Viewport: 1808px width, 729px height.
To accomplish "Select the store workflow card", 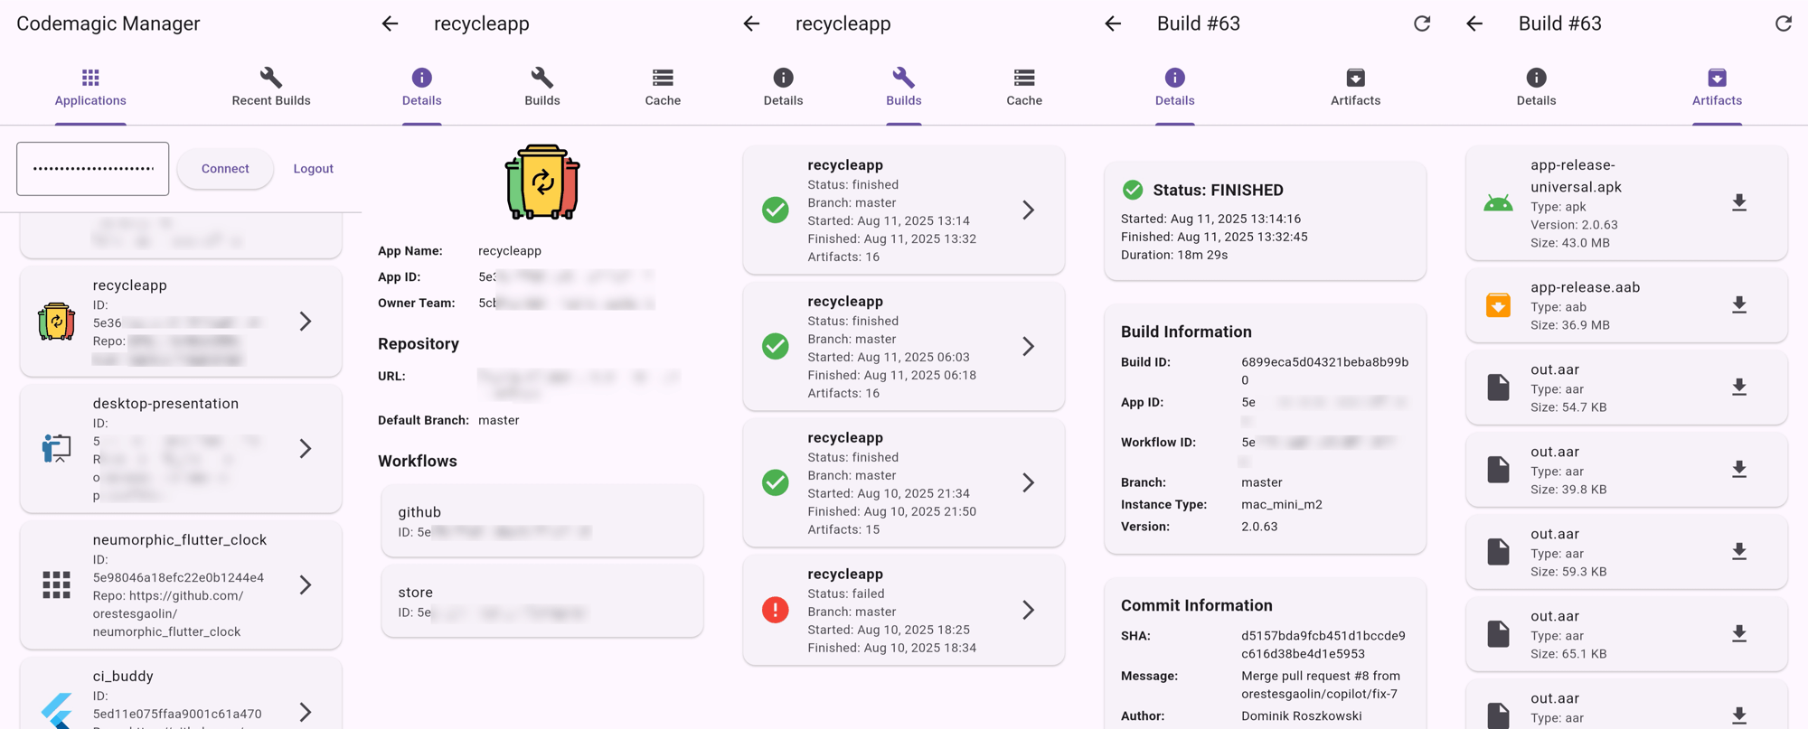I will point(542,602).
